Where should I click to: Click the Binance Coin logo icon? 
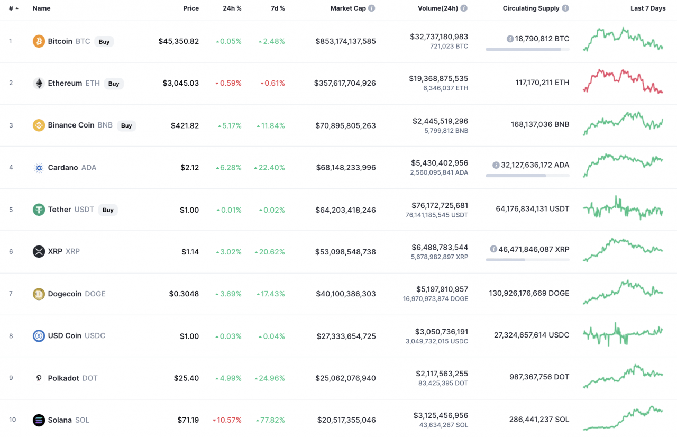[39, 125]
